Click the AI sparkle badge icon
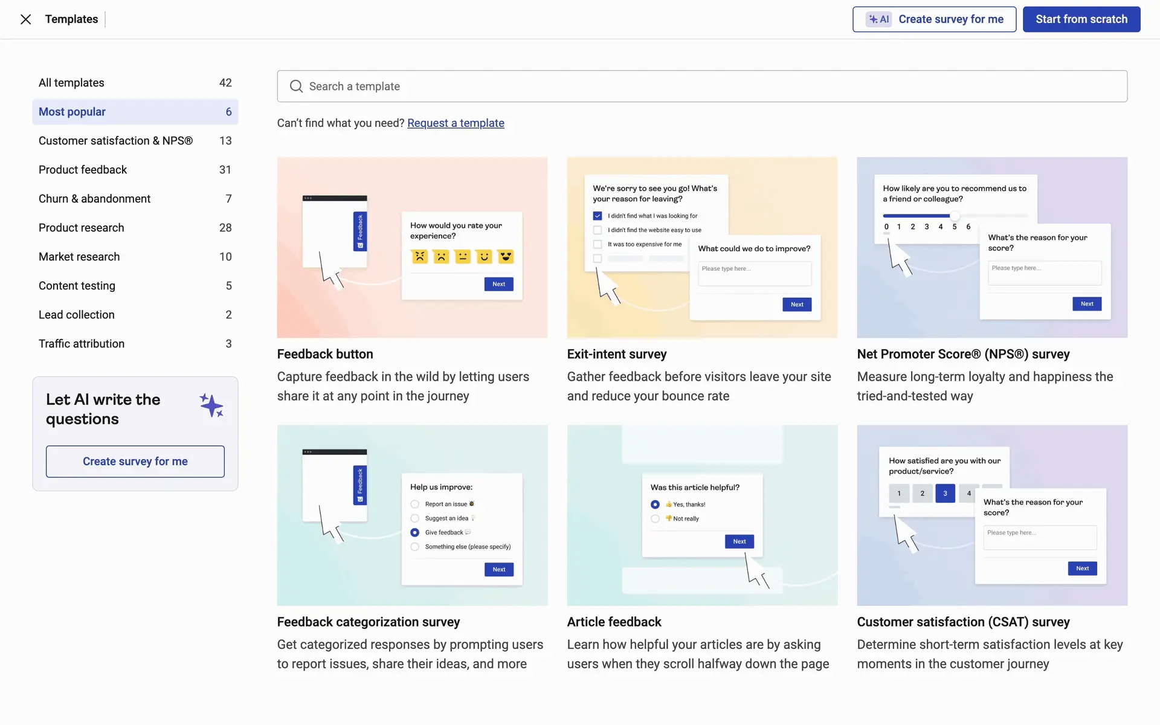 (878, 19)
